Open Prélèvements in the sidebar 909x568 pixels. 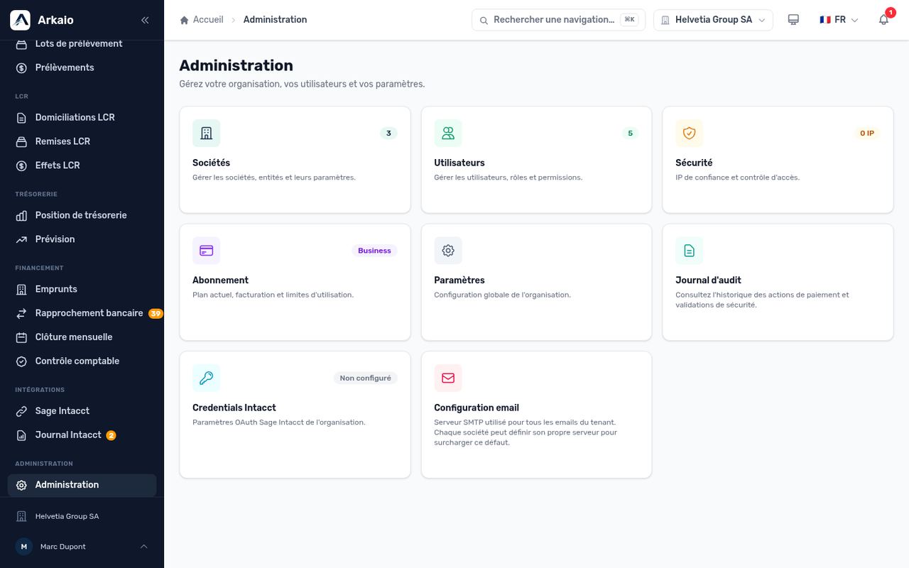[82, 67]
